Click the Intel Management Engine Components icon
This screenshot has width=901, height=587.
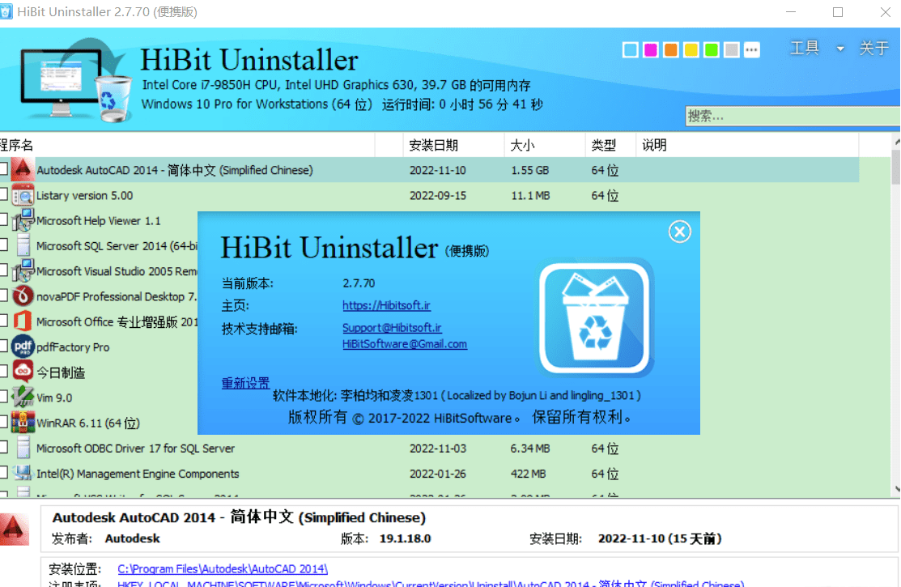coord(23,474)
